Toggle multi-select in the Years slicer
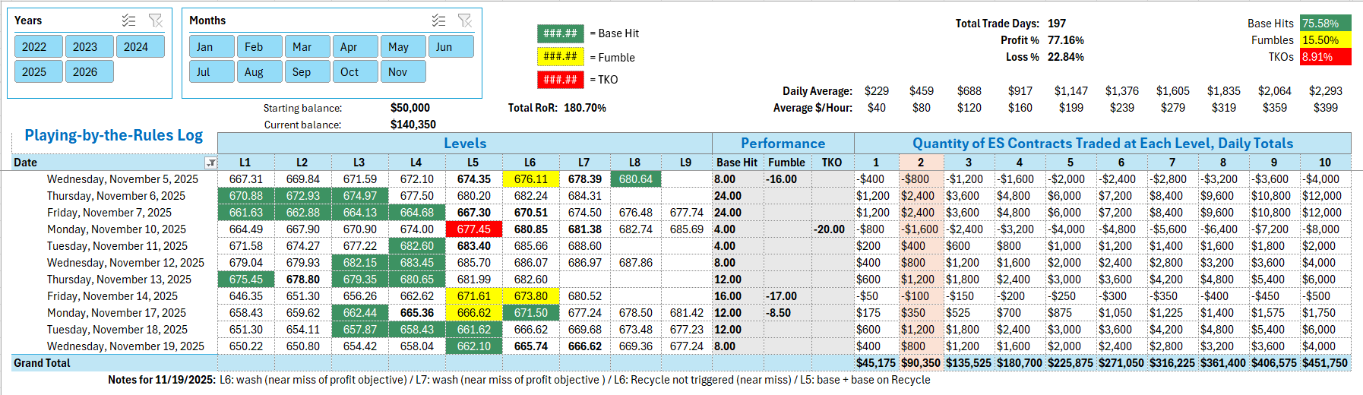This screenshot has height=395, width=1363. pyautogui.click(x=129, y=21)
